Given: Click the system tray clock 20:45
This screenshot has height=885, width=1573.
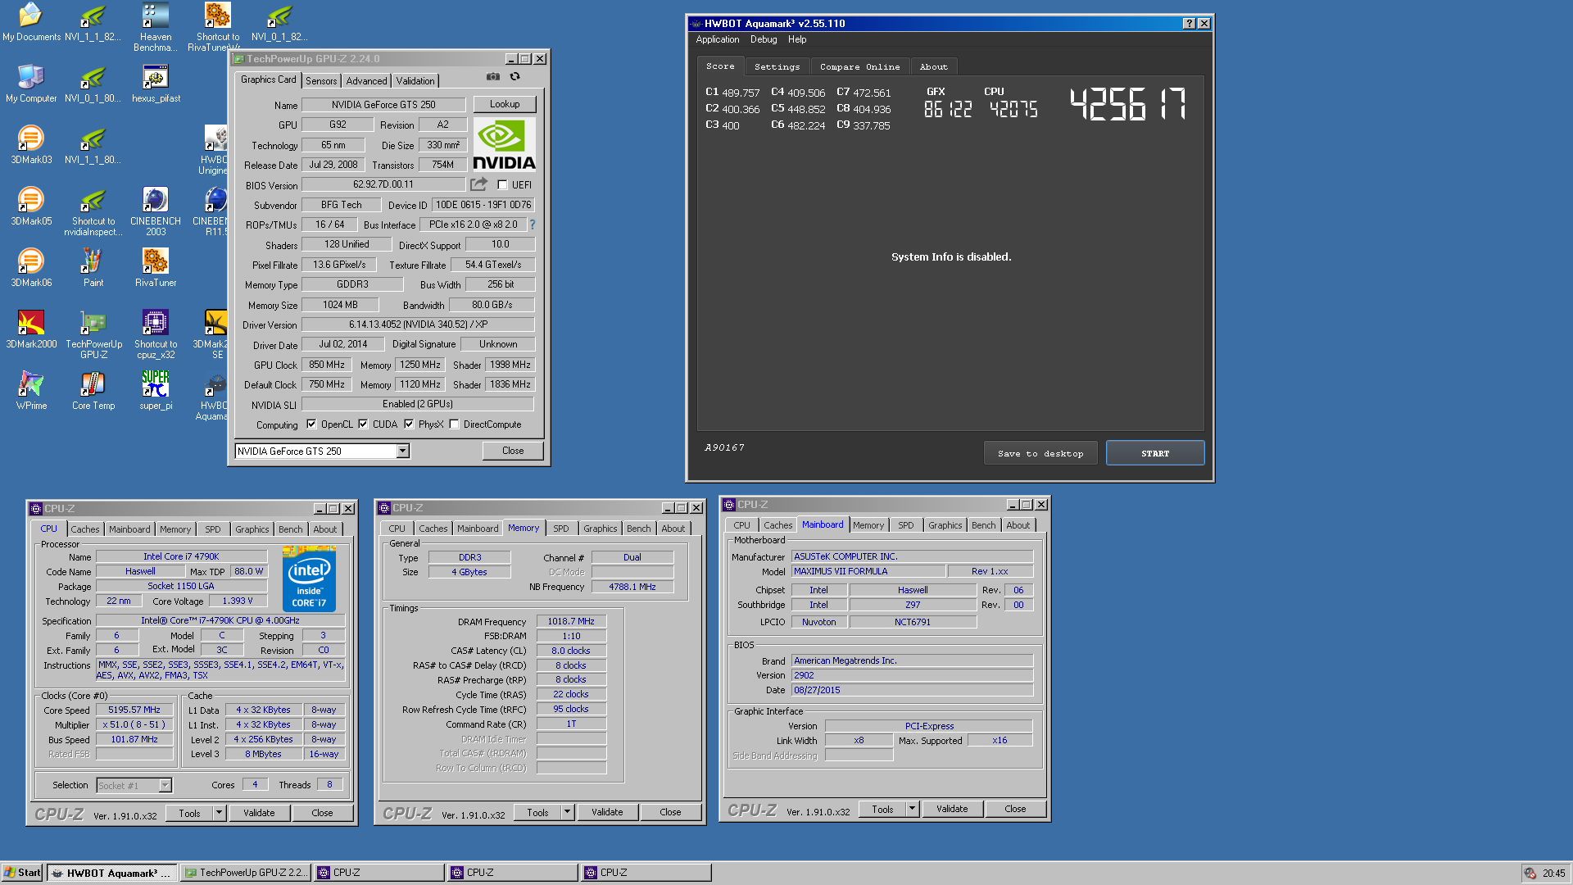Looking at the screenshot, I should tap(1553, 874).
